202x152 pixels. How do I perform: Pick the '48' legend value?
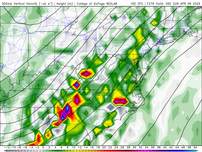pyautogui.click(x=189, y=147)
